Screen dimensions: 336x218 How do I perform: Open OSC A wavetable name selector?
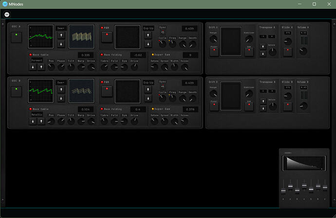pos(37,60)
